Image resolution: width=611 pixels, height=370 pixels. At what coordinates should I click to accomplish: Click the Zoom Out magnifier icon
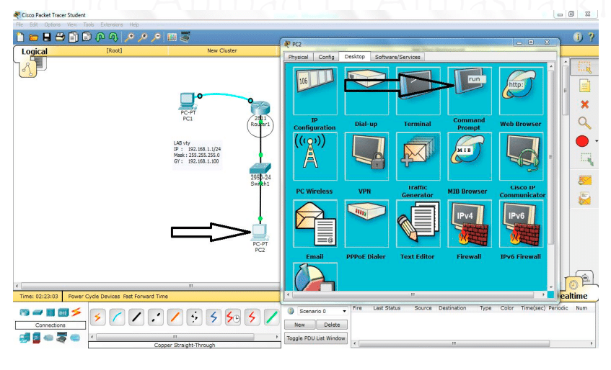click(x=156, y=37)
